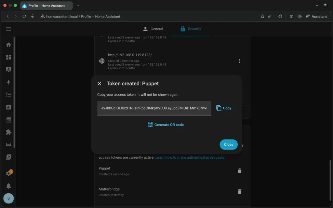
Task: Click the browser profile icon at top right
Action: pos(325,5)
